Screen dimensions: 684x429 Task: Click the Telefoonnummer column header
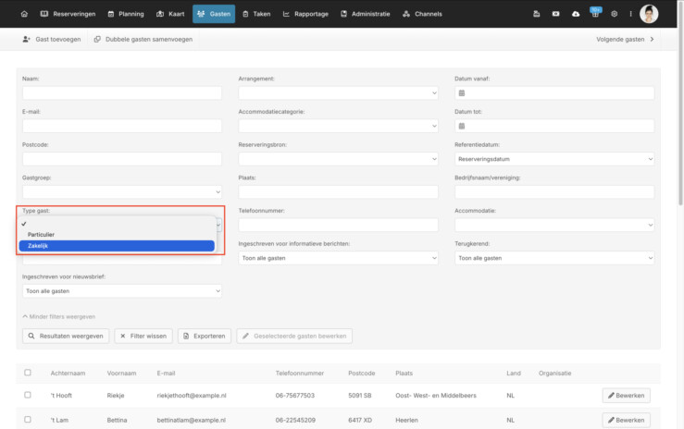(x=300, y=374)
